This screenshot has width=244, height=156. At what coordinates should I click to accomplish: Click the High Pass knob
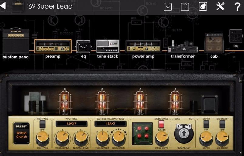pyautogui.click(x=42, y=138)
